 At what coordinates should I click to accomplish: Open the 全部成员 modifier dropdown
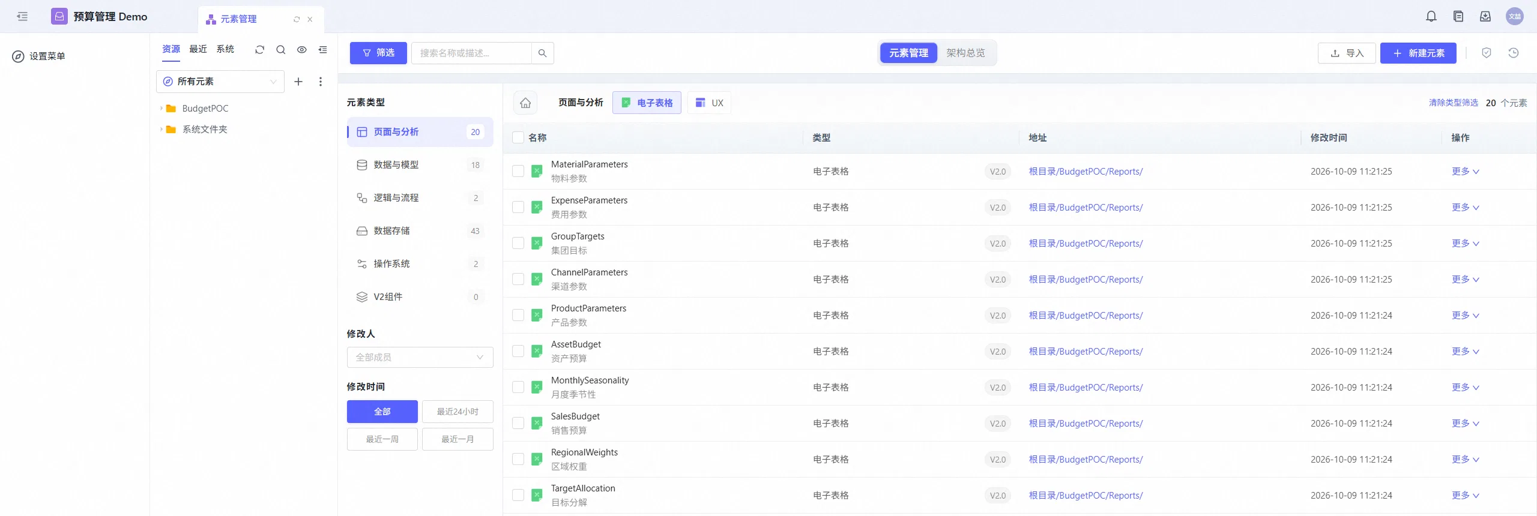420,358
